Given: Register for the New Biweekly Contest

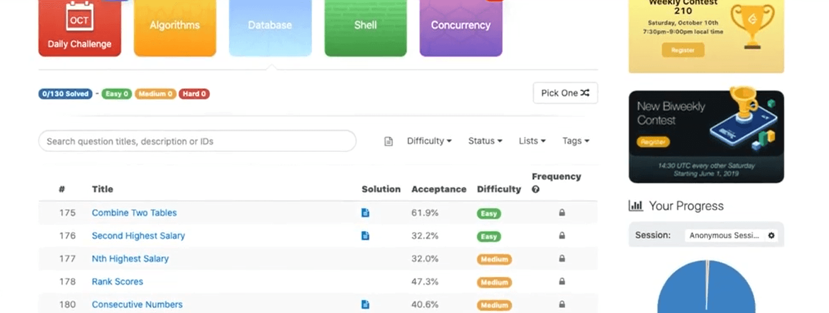Looking at the screenshot, I should point(653,142).
